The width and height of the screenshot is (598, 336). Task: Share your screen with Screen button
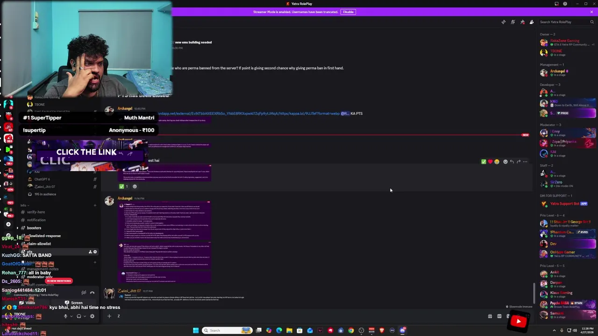[x=74, y=303]
